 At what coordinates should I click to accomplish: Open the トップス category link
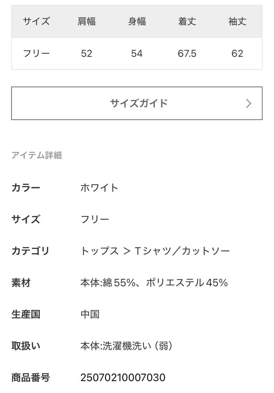coord(100,251)
